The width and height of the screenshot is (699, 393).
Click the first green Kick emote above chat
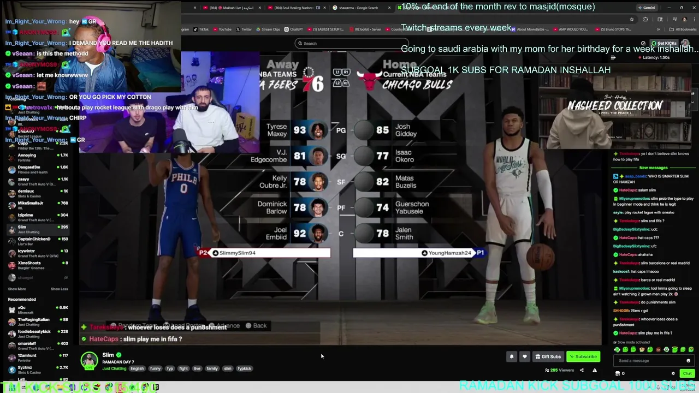617,349
